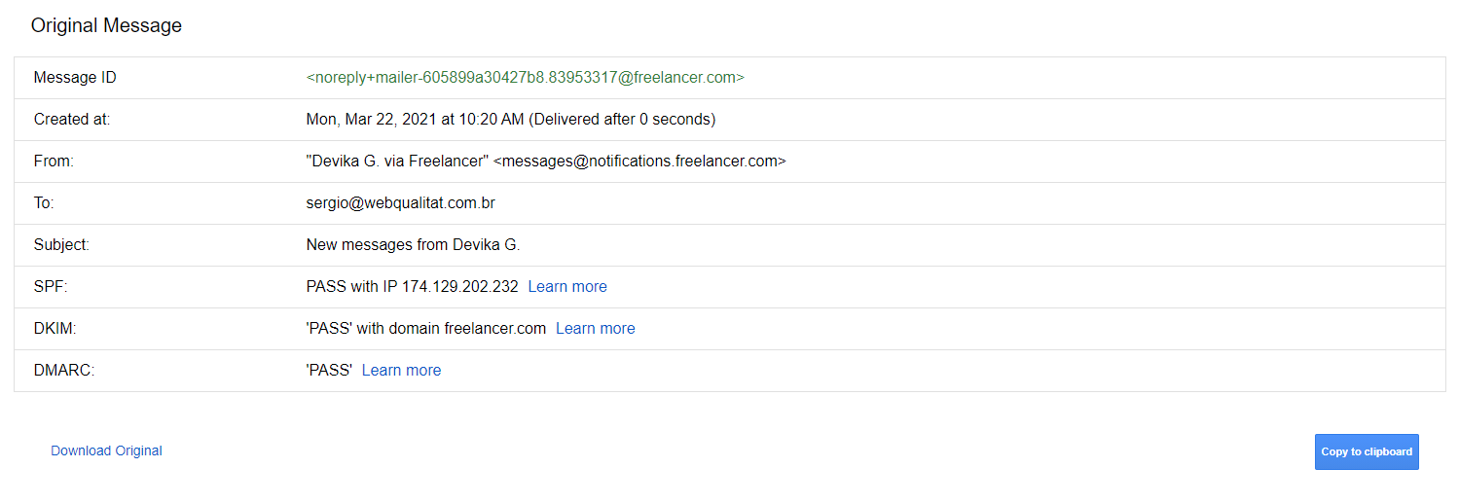The image size is (1459, 504).
Task: Click the green Message ID value
Action: point(525,78)
